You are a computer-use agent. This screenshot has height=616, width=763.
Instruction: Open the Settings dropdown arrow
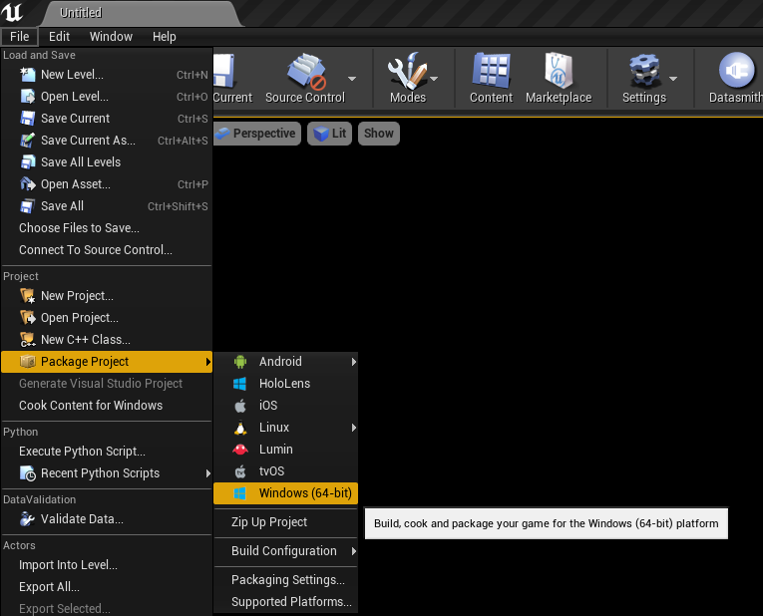click(673, 78)
